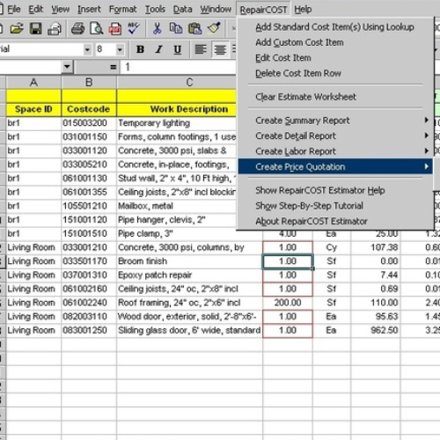440x440 pixels.
Task: Toggle Italic formatting
Action: coord(158,49)
